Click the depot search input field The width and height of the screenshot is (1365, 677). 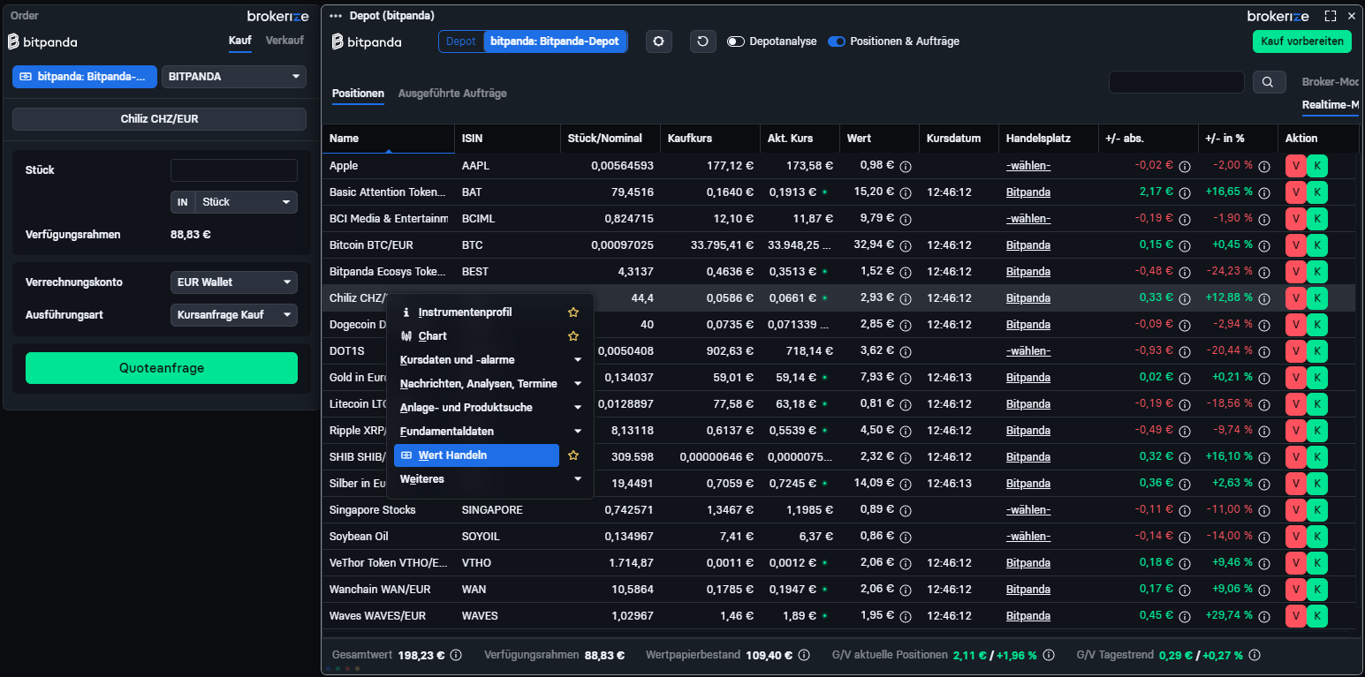click(1177, 82)
